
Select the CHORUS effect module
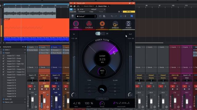89,25
